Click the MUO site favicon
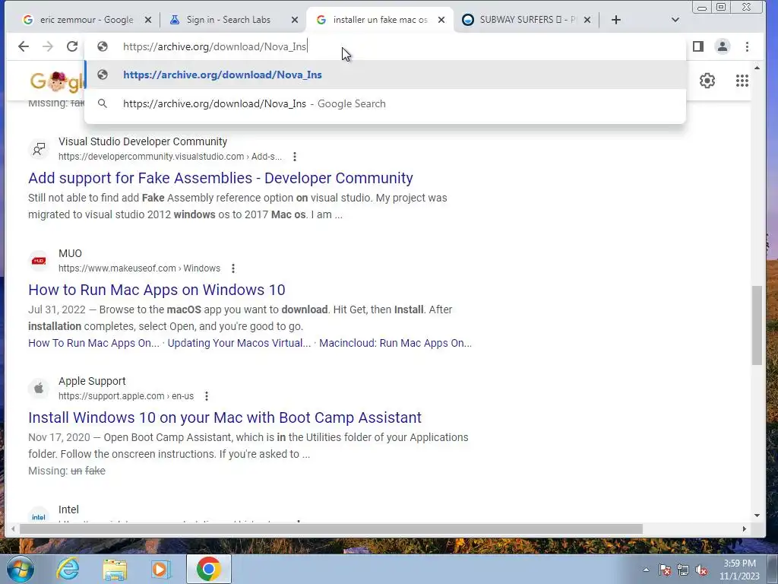Viewport: 778px width, 584px height. point(39,261)
